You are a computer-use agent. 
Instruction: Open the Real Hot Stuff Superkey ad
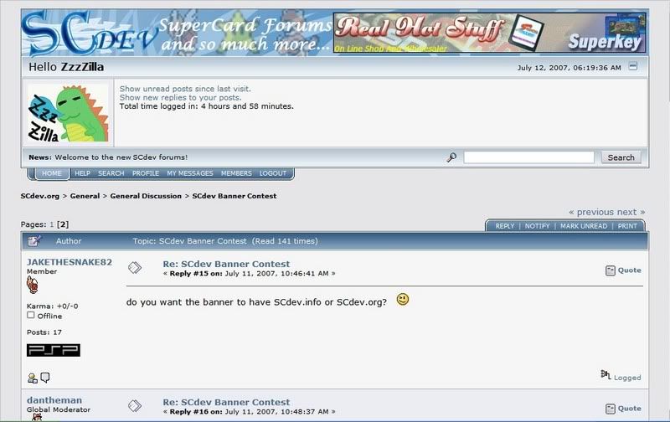490,33
